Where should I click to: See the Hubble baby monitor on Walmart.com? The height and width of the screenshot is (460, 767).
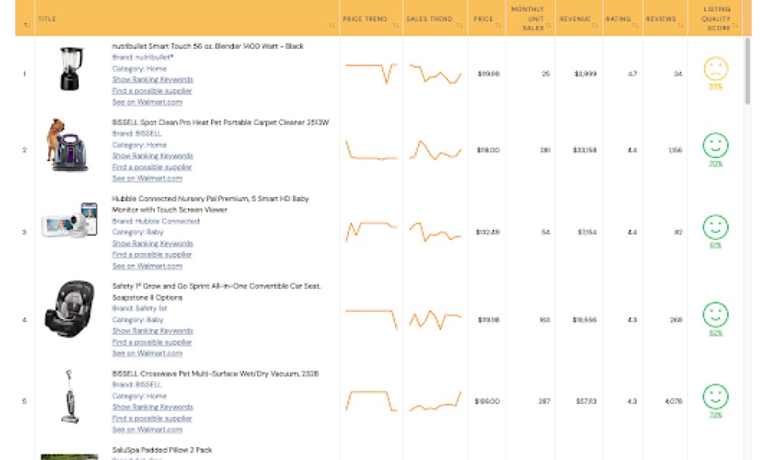click(x=147, y=266)
